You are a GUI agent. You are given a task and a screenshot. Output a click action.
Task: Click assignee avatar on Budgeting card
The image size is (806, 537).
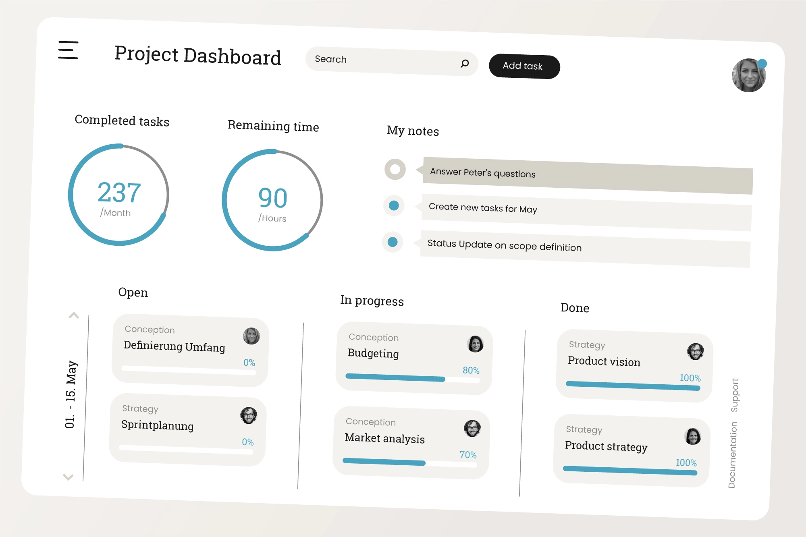click(475, 344)
